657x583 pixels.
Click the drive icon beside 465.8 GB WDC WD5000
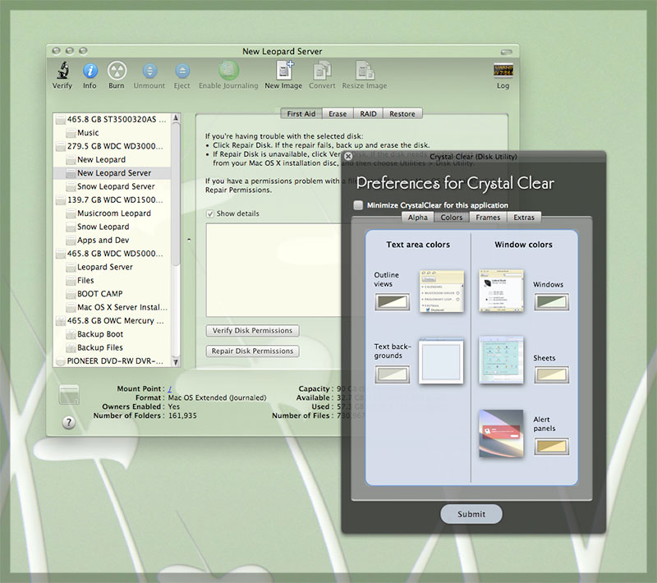[61, 254]
